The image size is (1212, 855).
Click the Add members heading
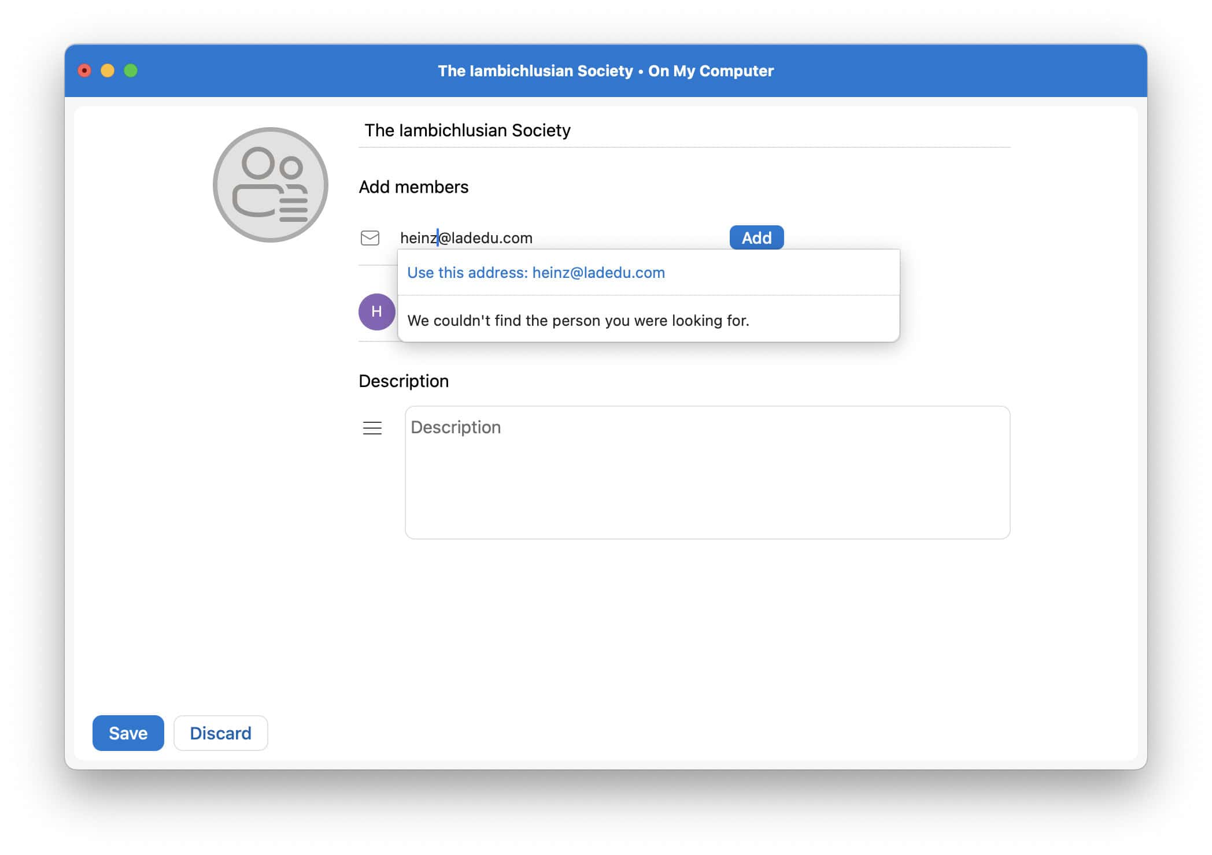(413, 186)
